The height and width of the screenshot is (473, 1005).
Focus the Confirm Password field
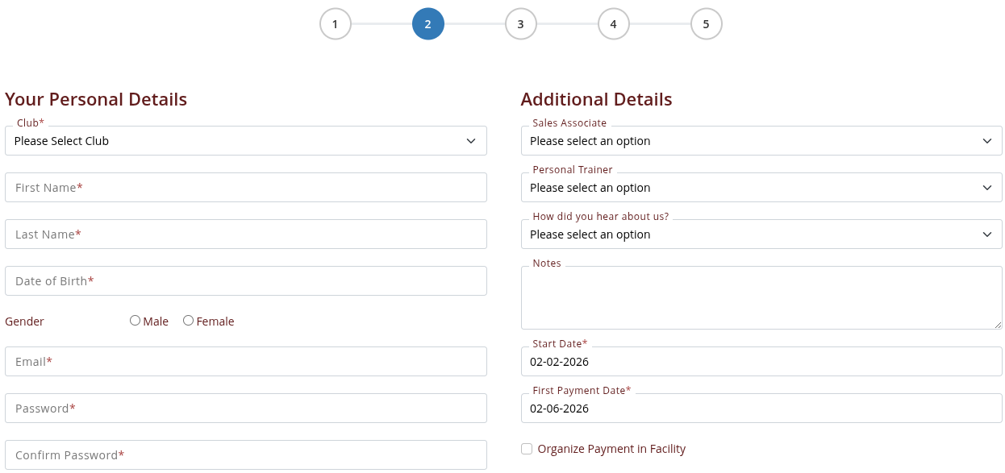pos(245,455)
